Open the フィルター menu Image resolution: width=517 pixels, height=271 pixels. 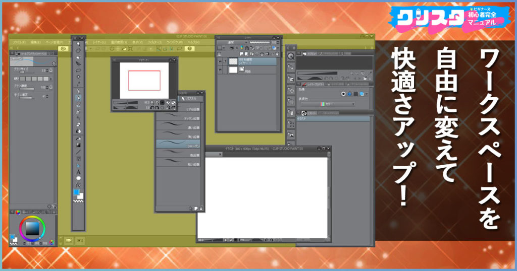154,42
